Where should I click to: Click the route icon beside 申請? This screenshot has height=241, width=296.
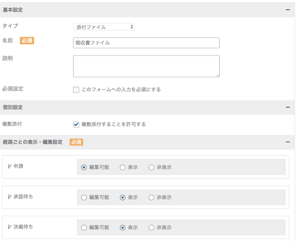coord(9,166)
